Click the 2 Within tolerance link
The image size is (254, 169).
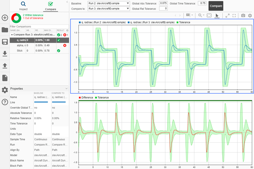(33, 15)
